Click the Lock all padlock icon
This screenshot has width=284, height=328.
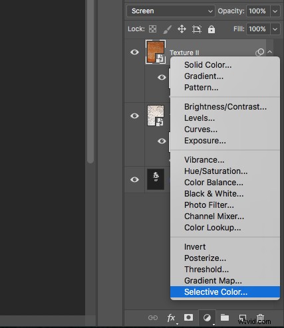212,29
